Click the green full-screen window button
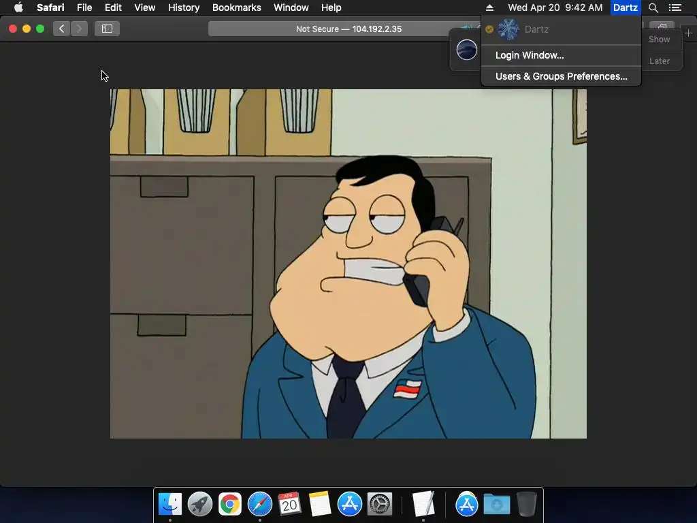 coord(40,29)
